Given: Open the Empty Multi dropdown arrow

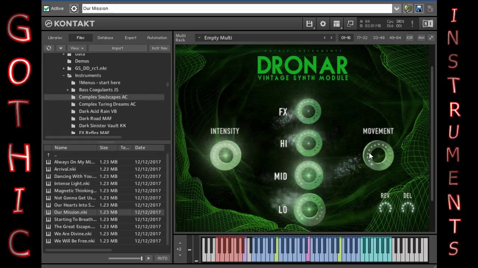Looking at the screenshot, I should [x=199, y=38].
